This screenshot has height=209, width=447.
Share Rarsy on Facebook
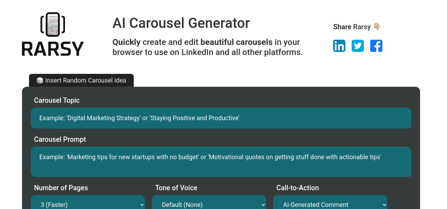(376, 46)
